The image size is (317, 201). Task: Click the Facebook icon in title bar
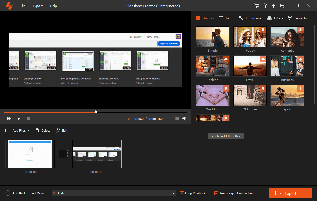pyautogui.click(x=274, y=6)
